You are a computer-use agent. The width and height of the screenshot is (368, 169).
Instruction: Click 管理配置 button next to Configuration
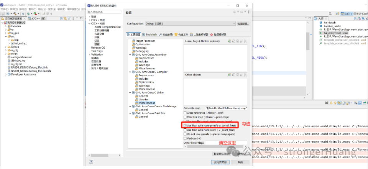click(243, 24)
